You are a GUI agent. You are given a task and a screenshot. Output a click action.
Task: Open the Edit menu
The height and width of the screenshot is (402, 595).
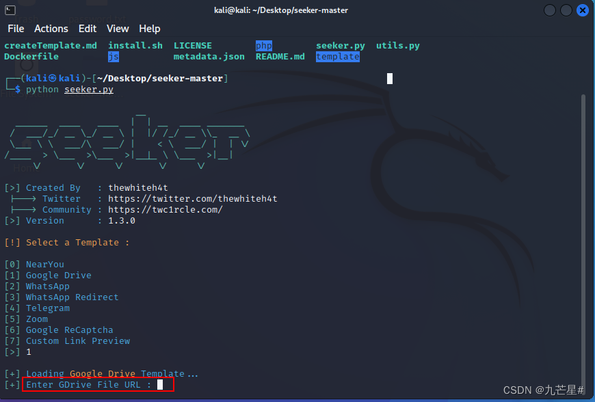pos(88,29)
